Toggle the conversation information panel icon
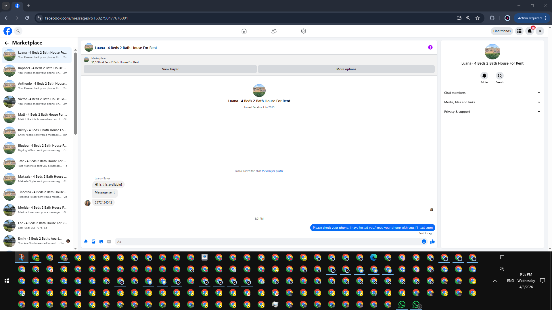Screen dimensions: 552x310 tap(430, 47)
